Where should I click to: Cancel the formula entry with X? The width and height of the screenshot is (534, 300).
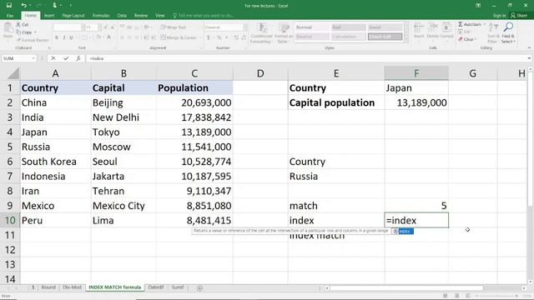tap(53, 58)
